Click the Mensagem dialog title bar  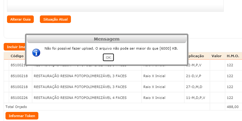107,39
